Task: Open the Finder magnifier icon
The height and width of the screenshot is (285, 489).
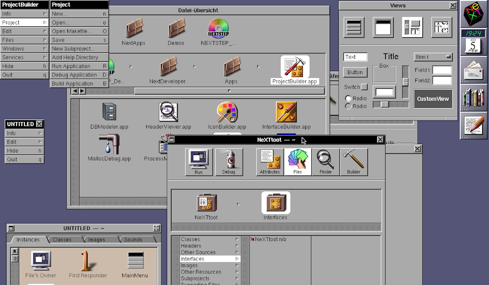Action: (x=326, y=162)
